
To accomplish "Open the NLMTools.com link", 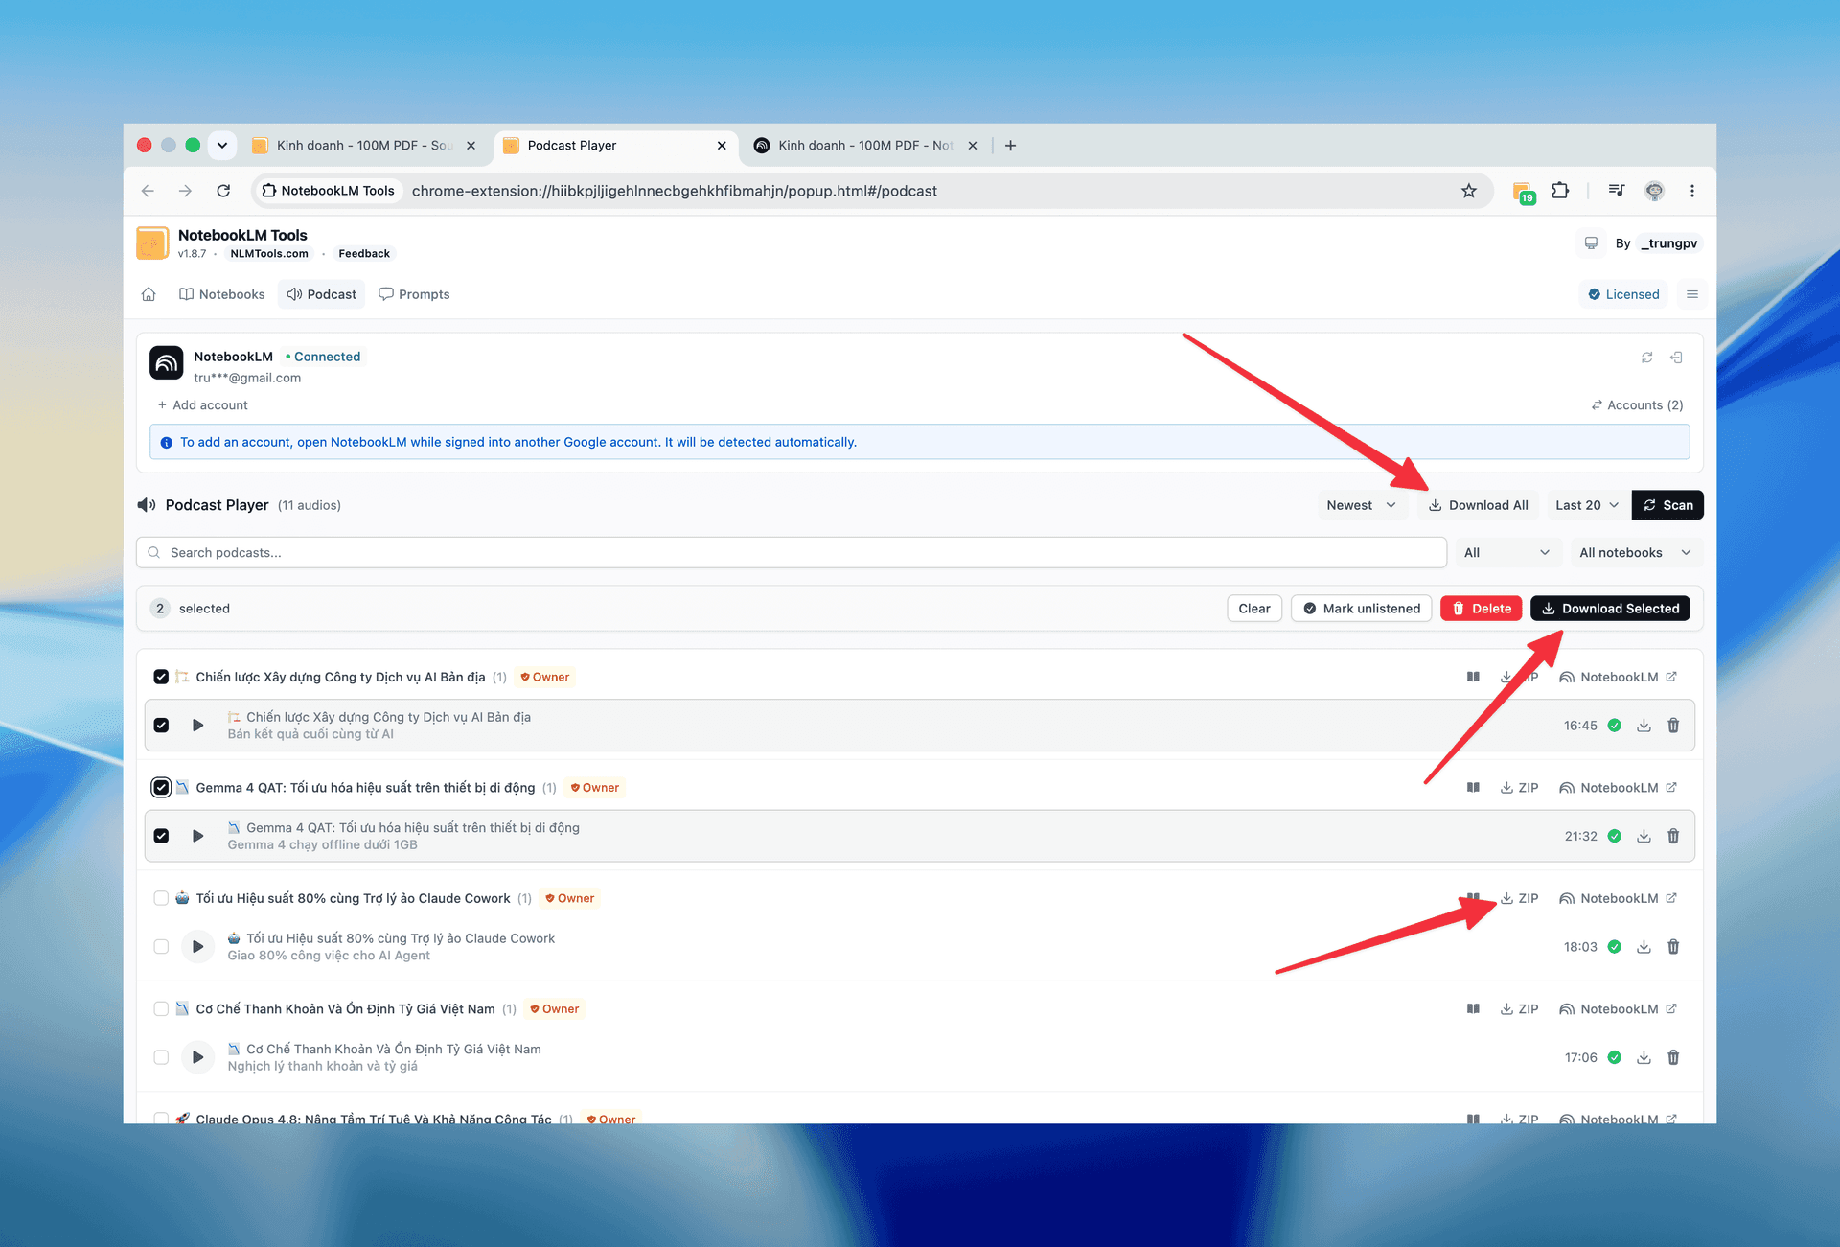I will click(269, 254).
